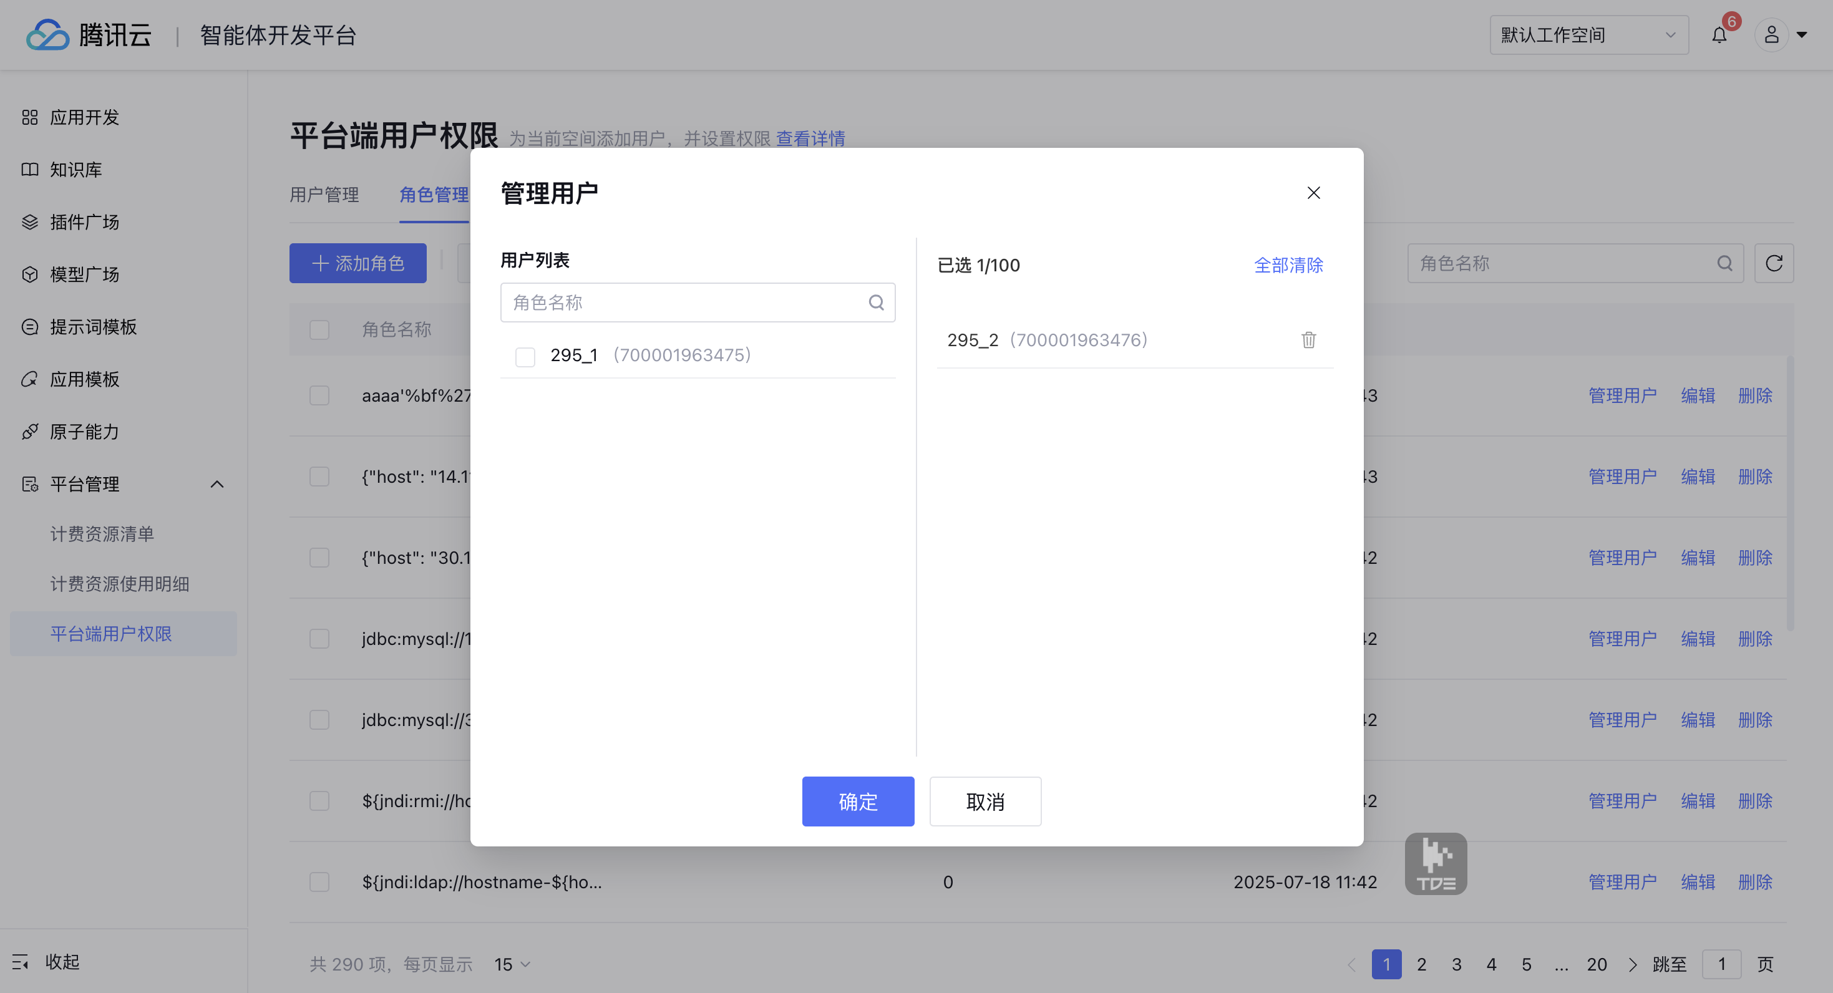The image size is (1833, 993).
Task: Open the notification bell
Action: [1719, 35]
